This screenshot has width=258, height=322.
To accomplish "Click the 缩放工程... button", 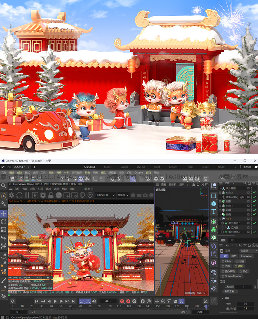I will [x=230, y=291].
